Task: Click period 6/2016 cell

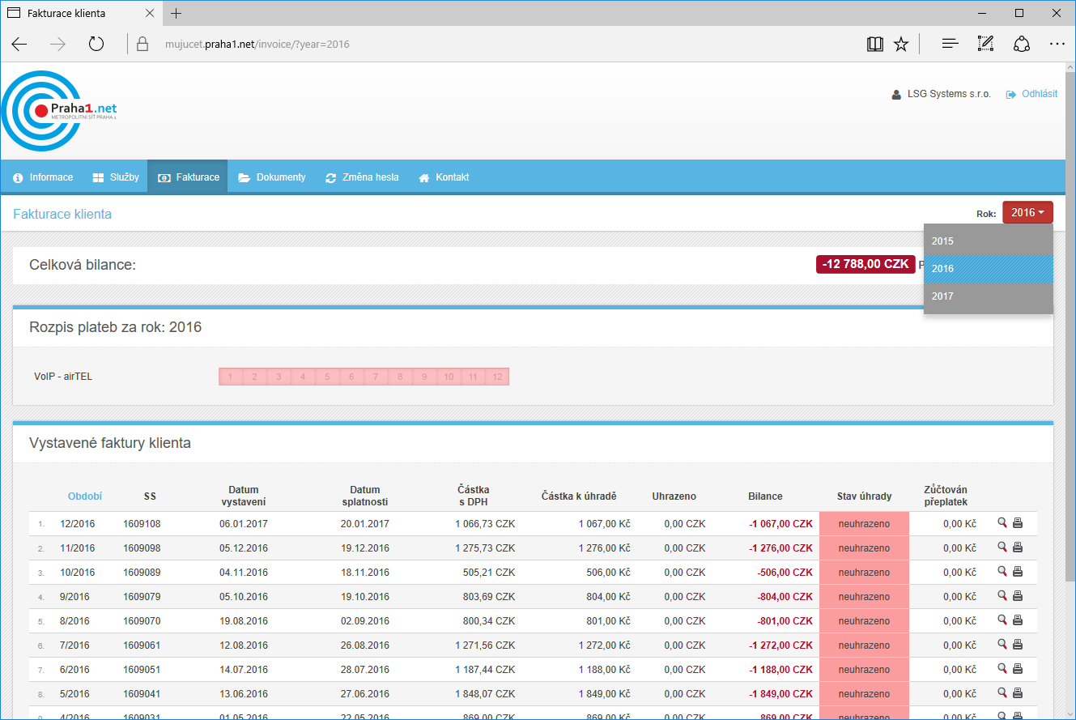Action: pyautogui.click(x=74, y=670)
